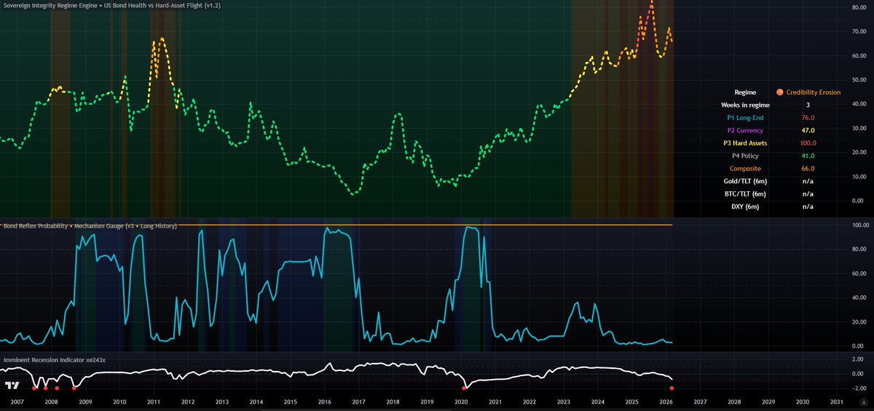
Task: Click the 2007 label on time axis
Action: coord(17,401)
